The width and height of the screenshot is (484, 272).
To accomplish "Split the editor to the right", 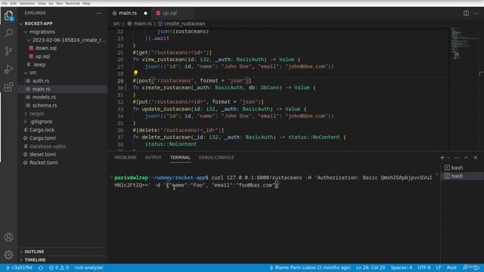I will (466, 14).
